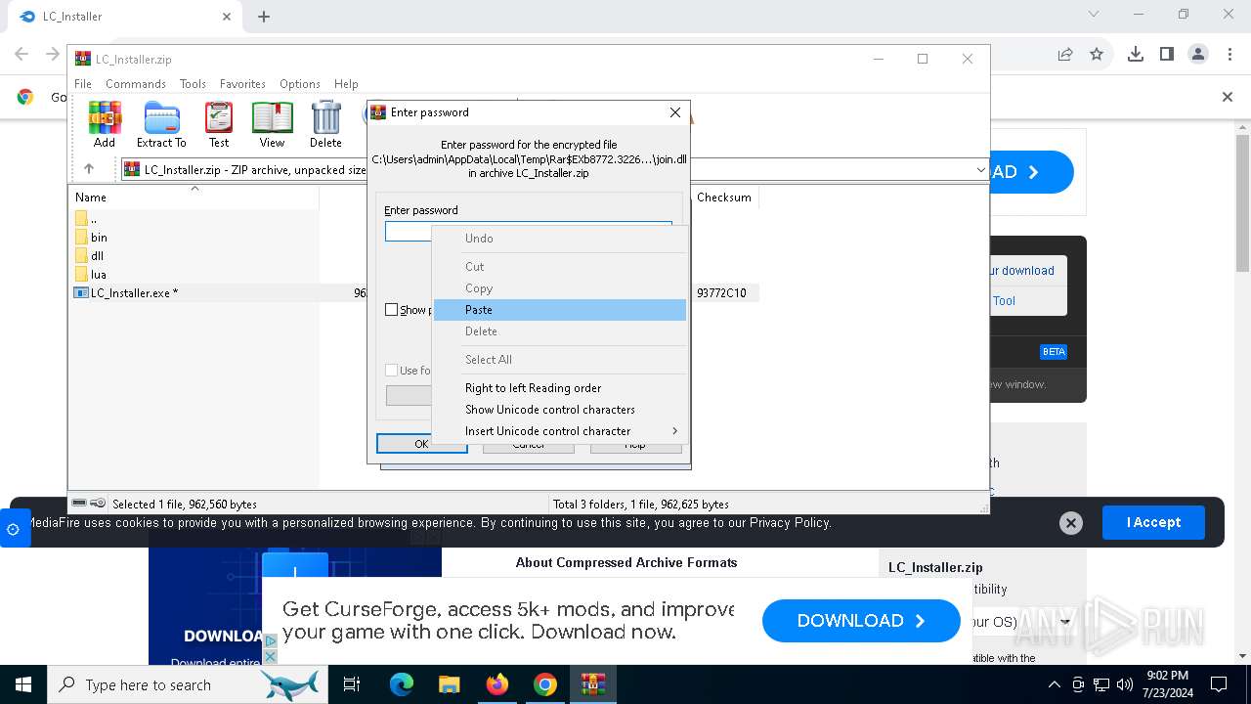The width and height of the screenshot is (1251, 704).
Task: Choose Paste from context menu
Action: pyautogui.click(x=560, y=310)
